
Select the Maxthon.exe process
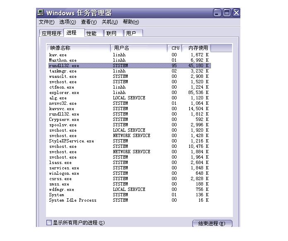(130, 60)
